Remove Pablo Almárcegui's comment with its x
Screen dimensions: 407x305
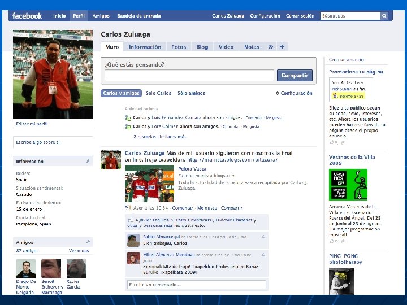[x=263, y=237]
